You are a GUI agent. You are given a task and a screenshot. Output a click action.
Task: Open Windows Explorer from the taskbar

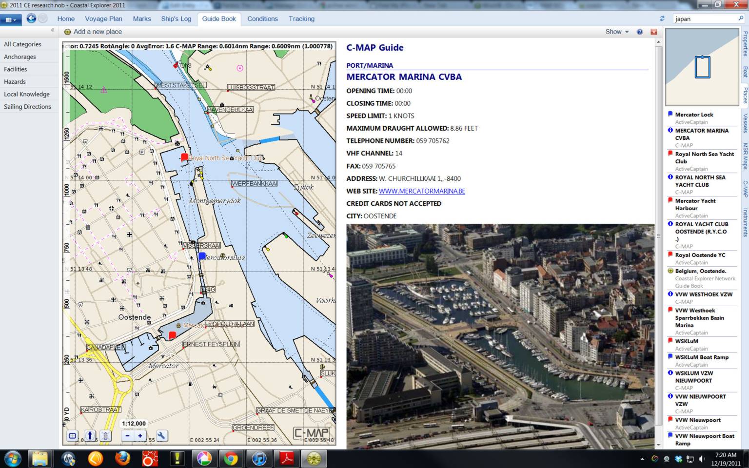(40, 458)
